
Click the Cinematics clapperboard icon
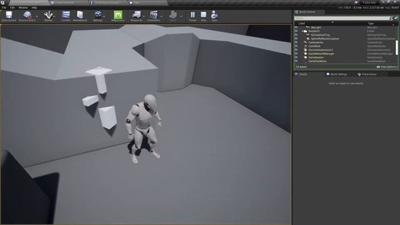[x=154, y=15]
